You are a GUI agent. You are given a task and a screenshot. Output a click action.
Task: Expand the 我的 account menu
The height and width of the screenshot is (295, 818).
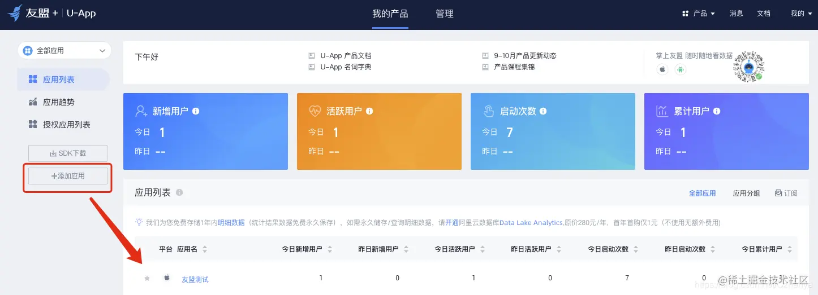pyautogui.click(x=802, y=14)
